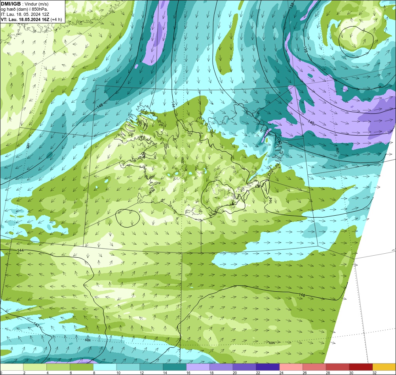This screenshot has width=396, height=375.
Task: Choose the light teal 10–12 m/s legend swatch
Action: [x=128, y=367]
